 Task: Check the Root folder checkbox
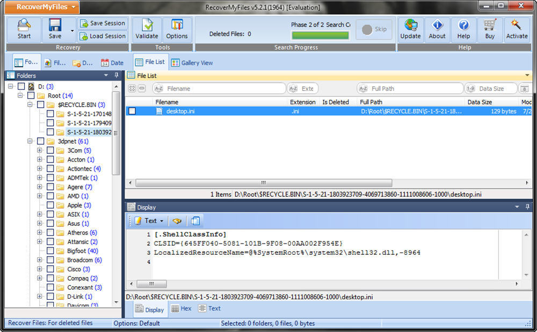click(x=31, y=95)
